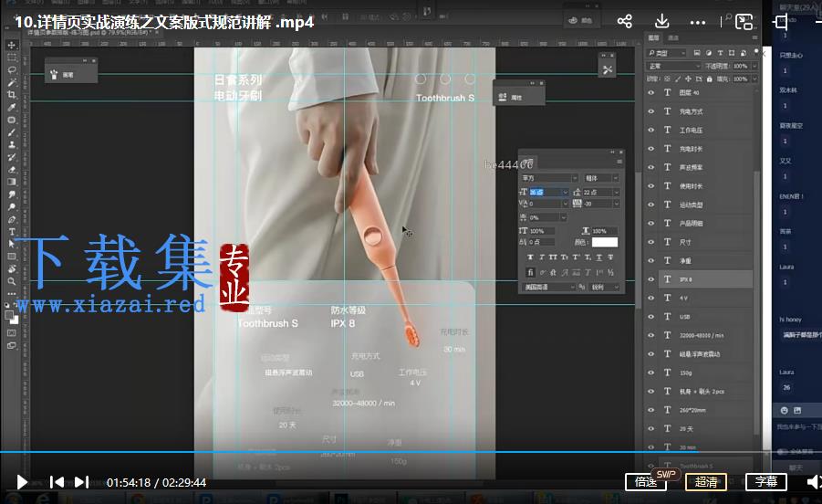
Task: Select the Lasso tool
Action: [x=12, y=69]
